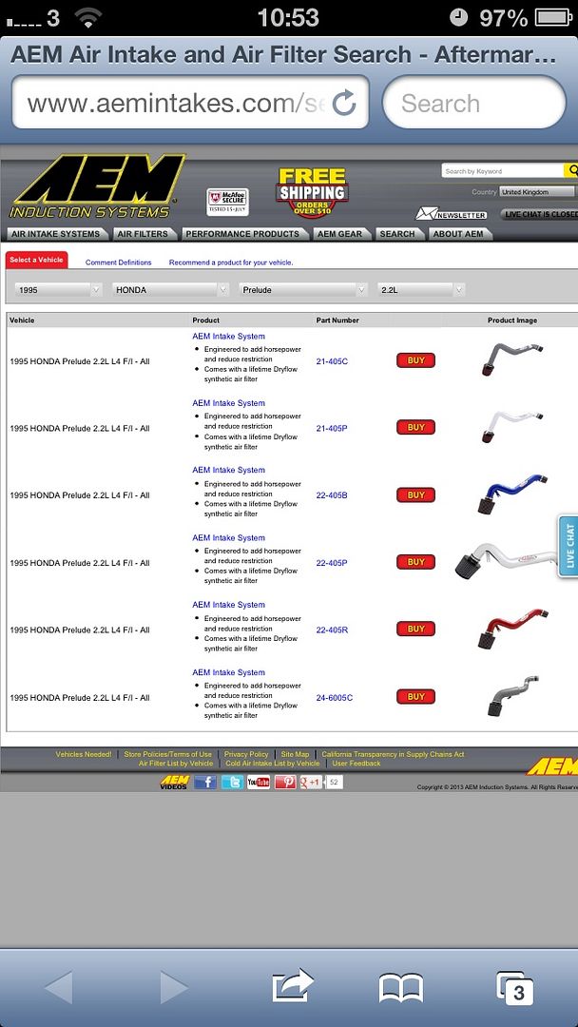Open Safari bookmarks book icon
Screen dimensions: 578x1027
click(400, 988)
